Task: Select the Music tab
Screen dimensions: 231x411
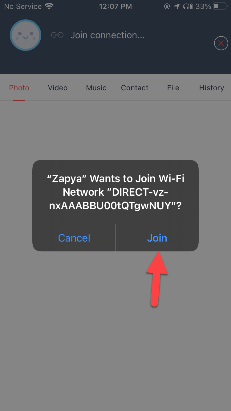Action: 96,88
